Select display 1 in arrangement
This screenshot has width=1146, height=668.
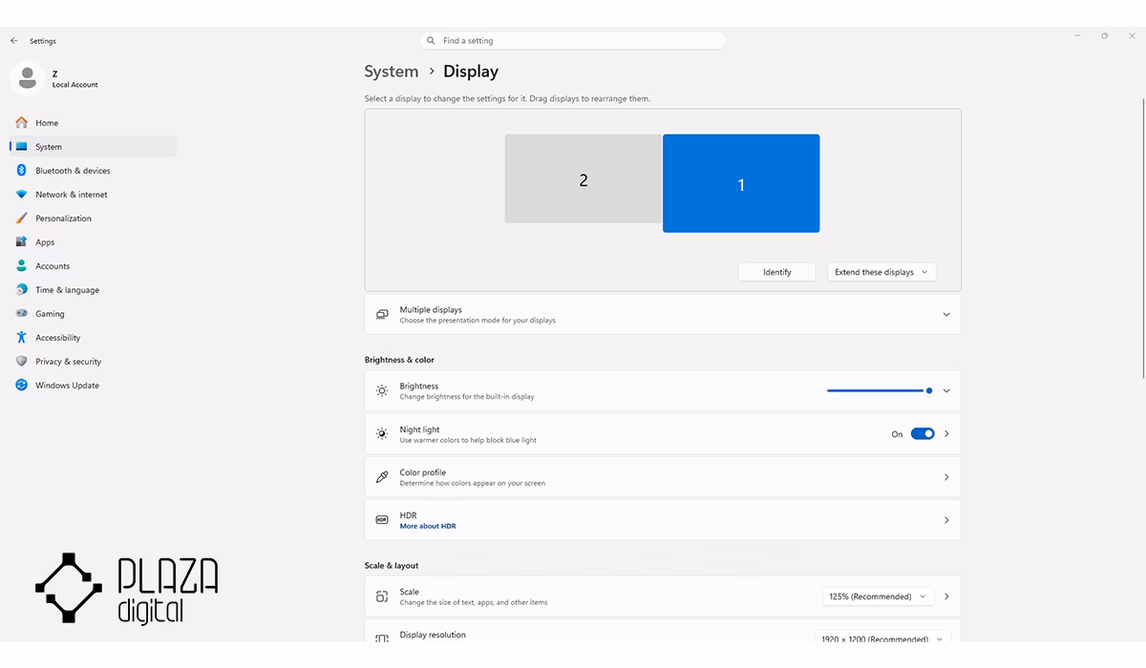741,183
